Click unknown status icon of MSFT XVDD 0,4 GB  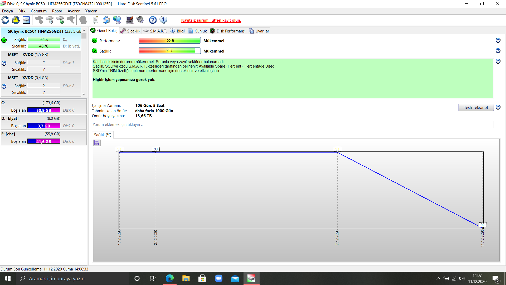(x=4, y=87)
